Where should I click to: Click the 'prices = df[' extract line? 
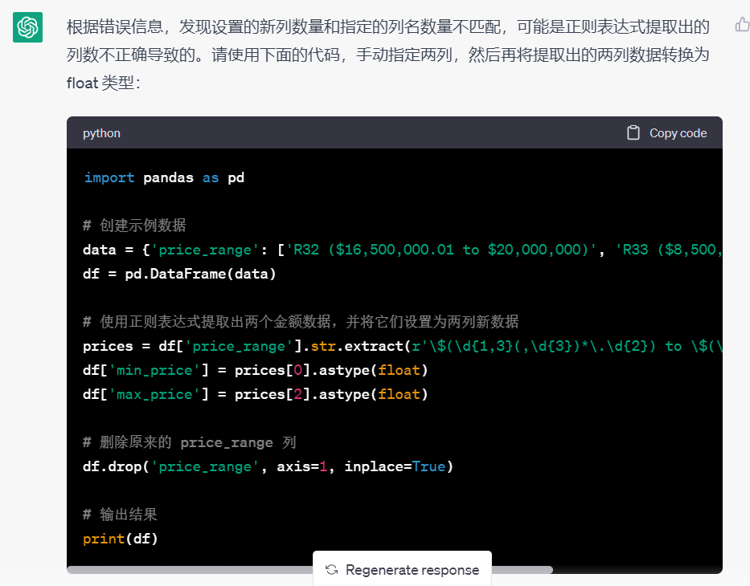(402, 346)
